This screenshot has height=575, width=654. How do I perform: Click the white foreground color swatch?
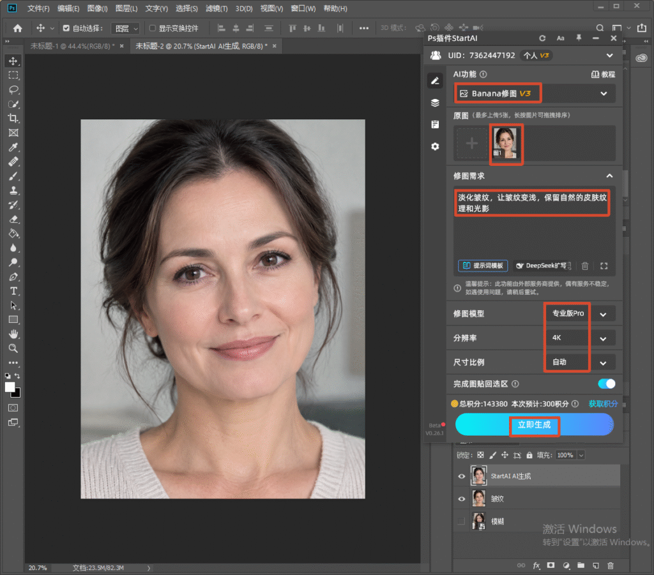point(10,387)
